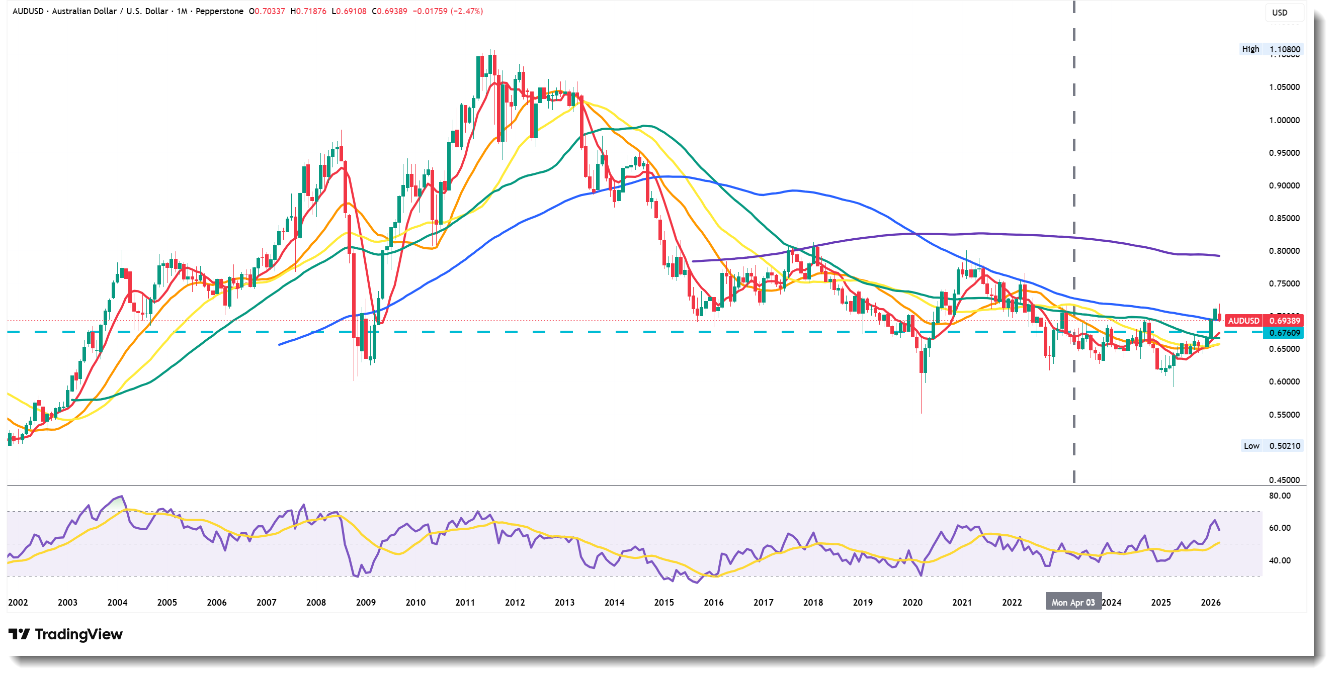Click the 60.00 level on the RSI scale
This screenshot has width=1335, height=677.
tap(1279, 528)
